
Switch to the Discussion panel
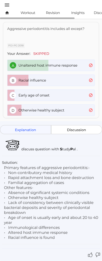pos(76,130)
